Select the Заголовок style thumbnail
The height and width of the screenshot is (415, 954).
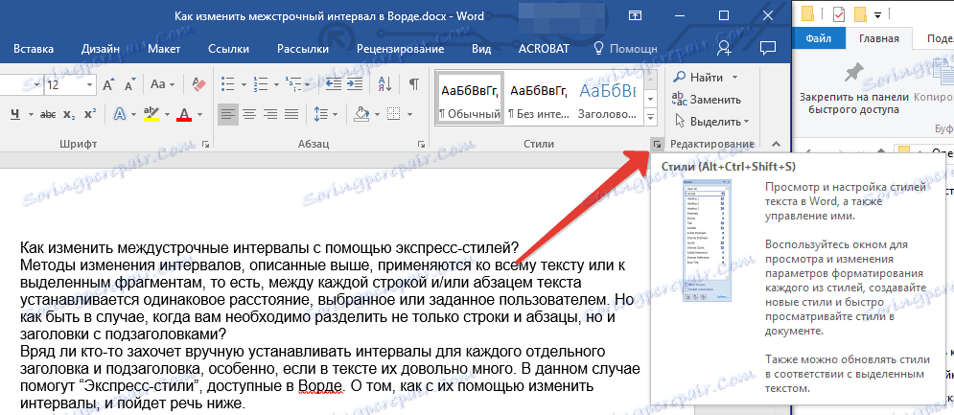pos(607,99)
